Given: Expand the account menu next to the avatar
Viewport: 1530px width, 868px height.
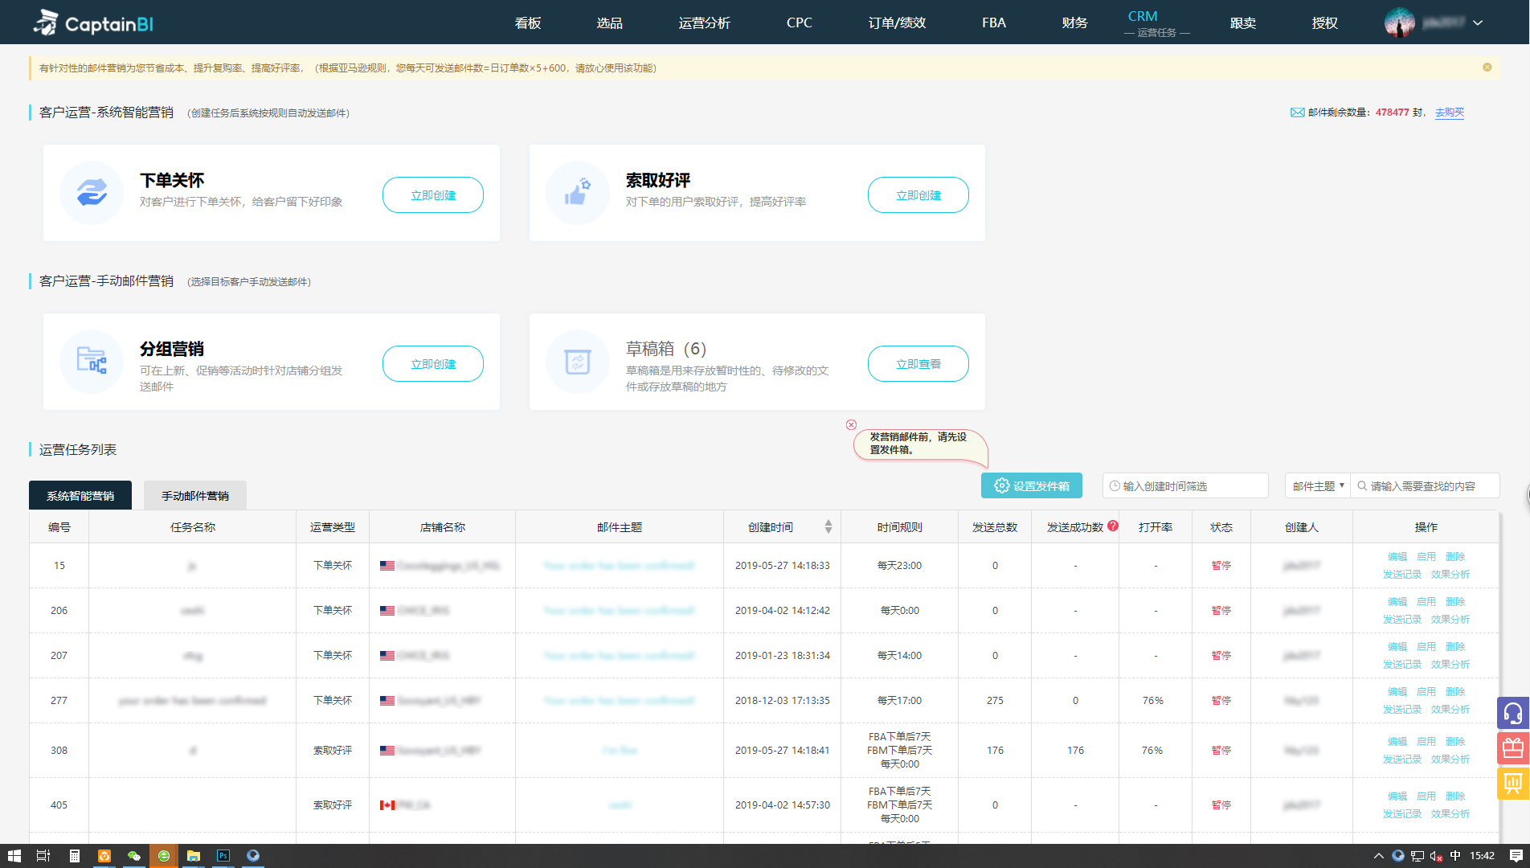Looking at the screenshot, I should [1479, 22].
